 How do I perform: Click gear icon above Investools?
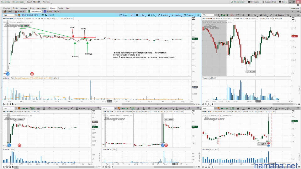298,5
